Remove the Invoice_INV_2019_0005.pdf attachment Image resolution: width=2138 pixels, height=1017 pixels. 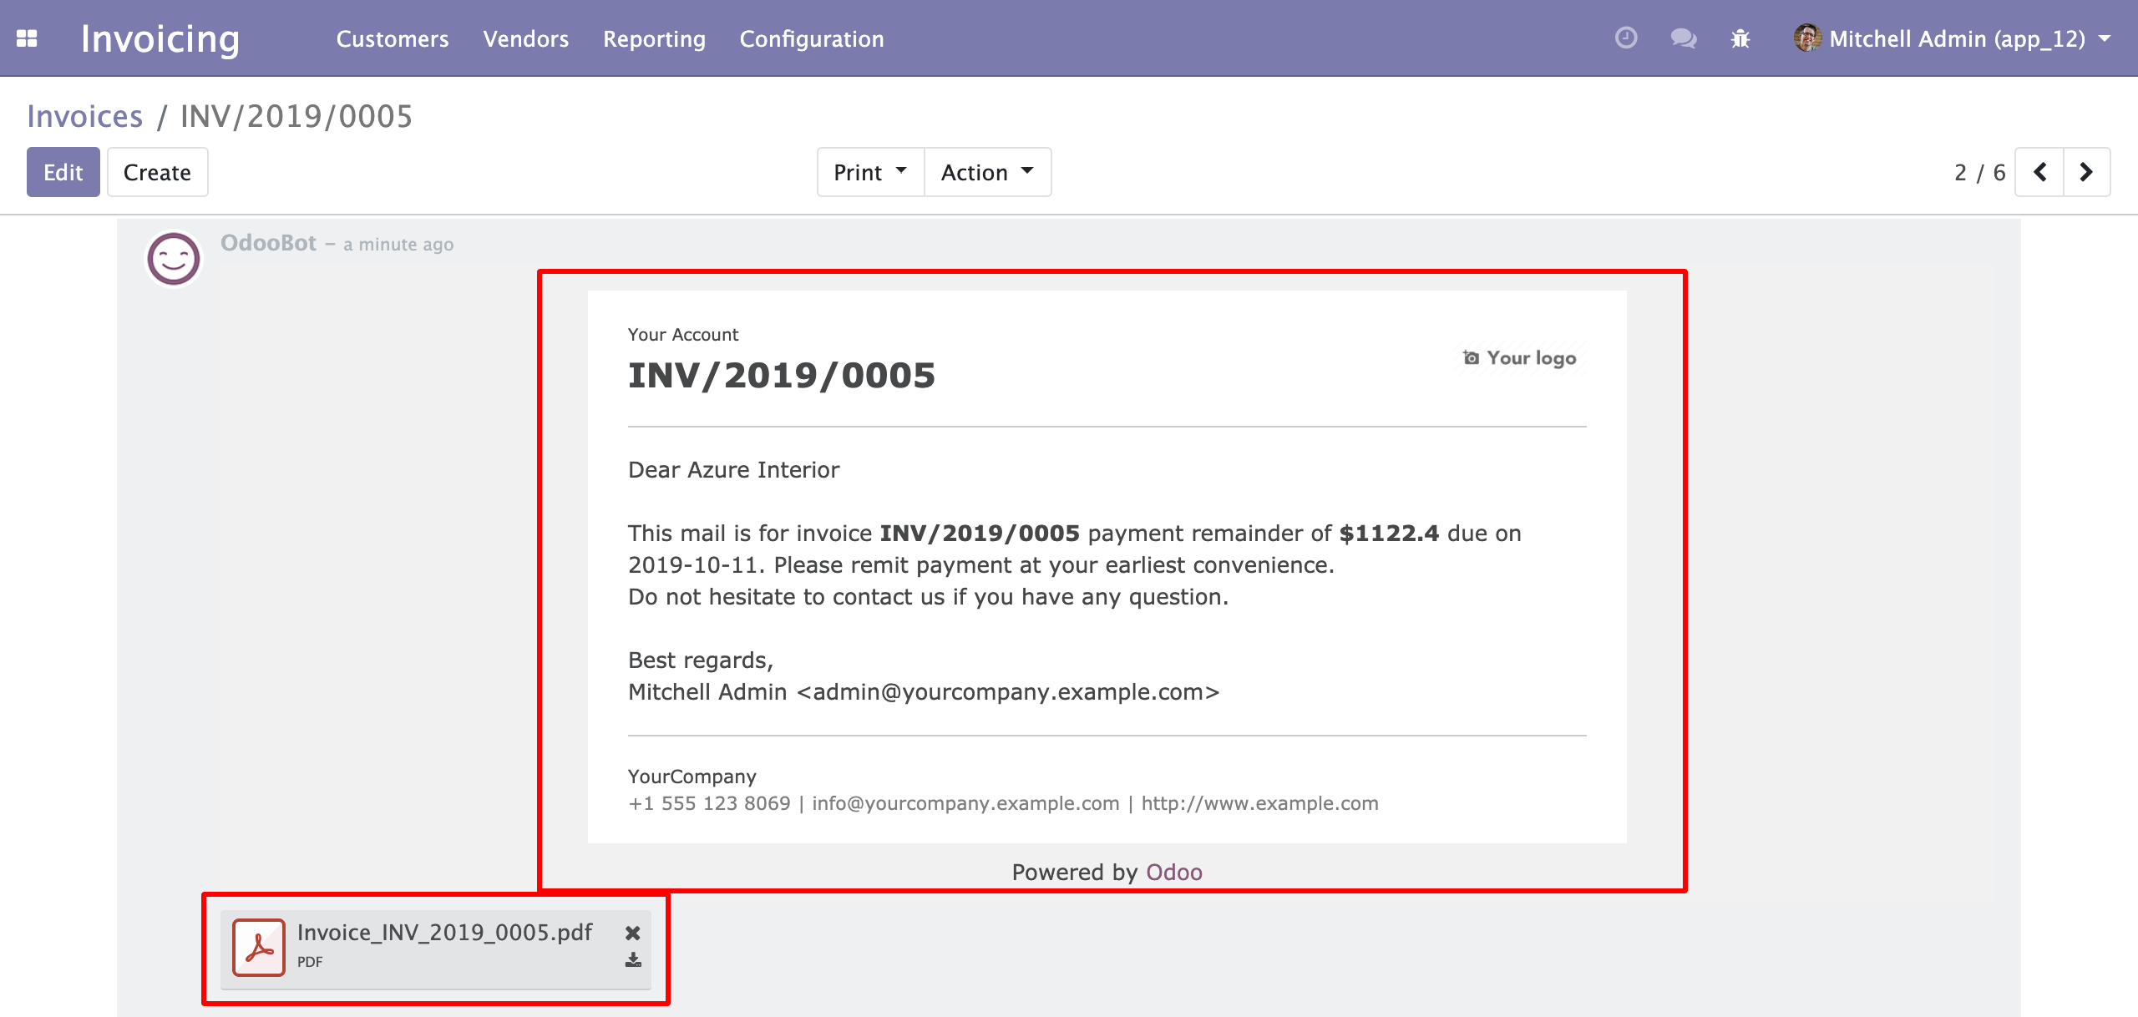coord(633,933)
